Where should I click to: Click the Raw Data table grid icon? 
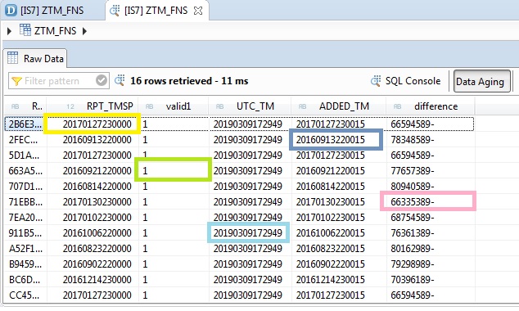pos(12,58)
